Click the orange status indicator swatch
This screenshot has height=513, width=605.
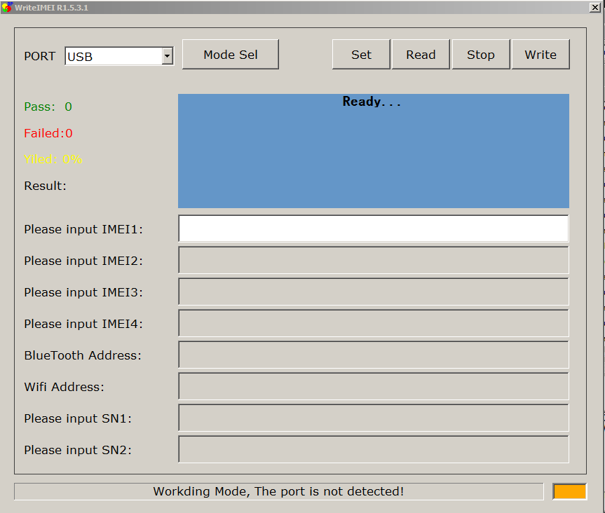click(x=569, y=491)
